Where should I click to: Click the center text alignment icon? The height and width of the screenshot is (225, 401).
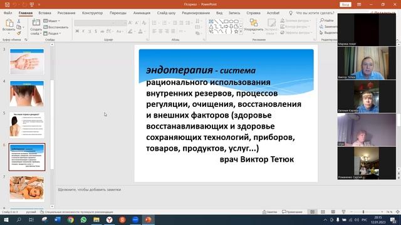(x=160, y=31)
